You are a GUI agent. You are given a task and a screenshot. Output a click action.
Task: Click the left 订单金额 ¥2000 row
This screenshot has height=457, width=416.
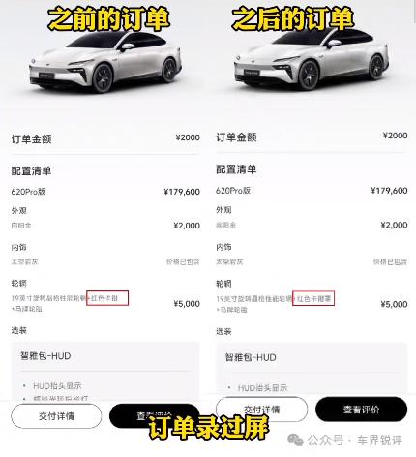(x=105, y=138)
